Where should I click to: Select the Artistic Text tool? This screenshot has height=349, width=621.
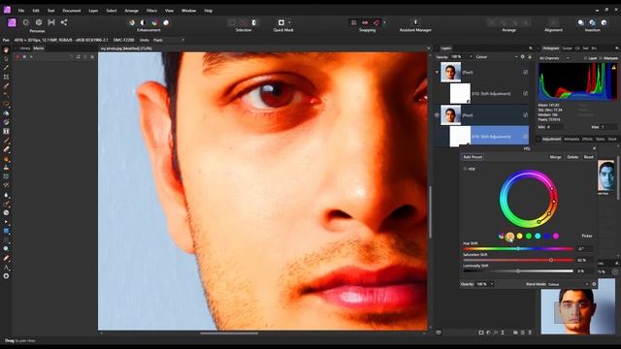[x=6, y=268]
